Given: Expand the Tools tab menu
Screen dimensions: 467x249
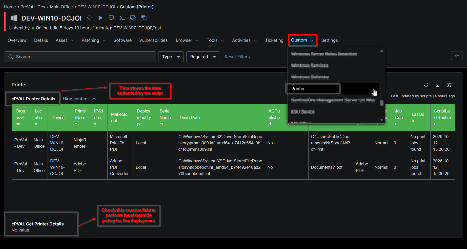Looking at the screenshot, I should click(215, 41).
